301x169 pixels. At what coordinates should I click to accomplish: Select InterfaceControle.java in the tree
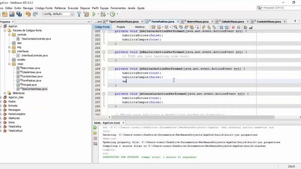(x=34, y=55)
